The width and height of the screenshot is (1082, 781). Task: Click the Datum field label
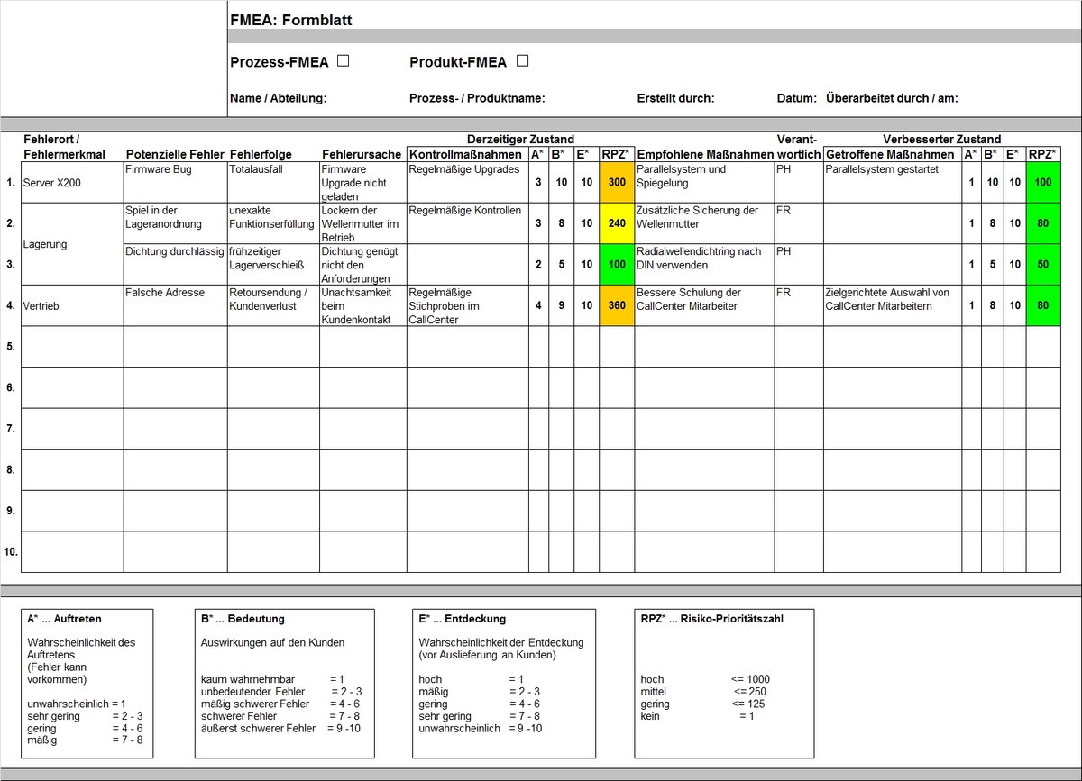797,99
